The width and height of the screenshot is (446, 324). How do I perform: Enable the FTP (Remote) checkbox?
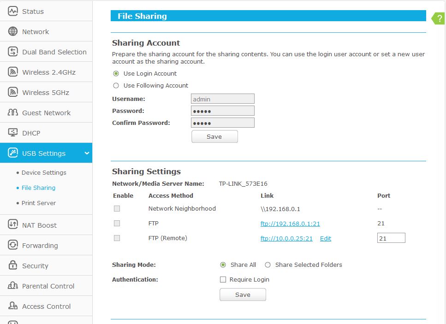(117, 238)
